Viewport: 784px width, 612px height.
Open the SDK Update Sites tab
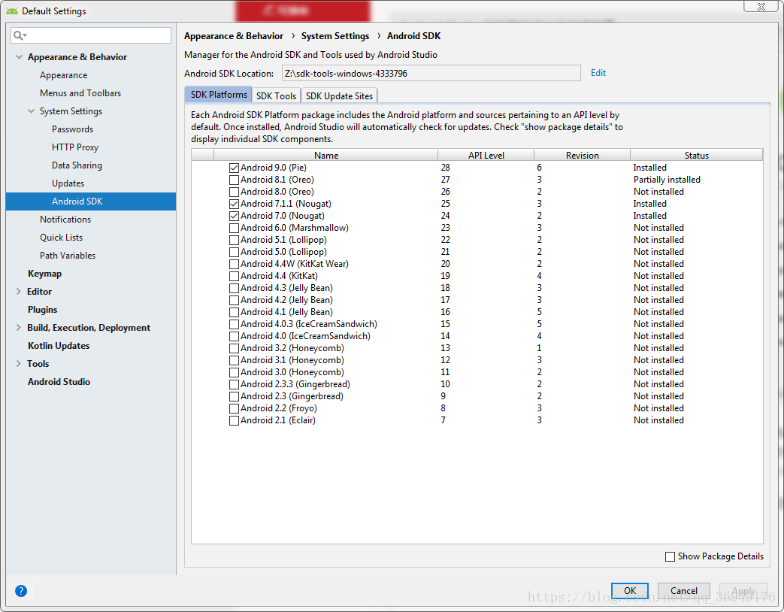pos(339,95)
